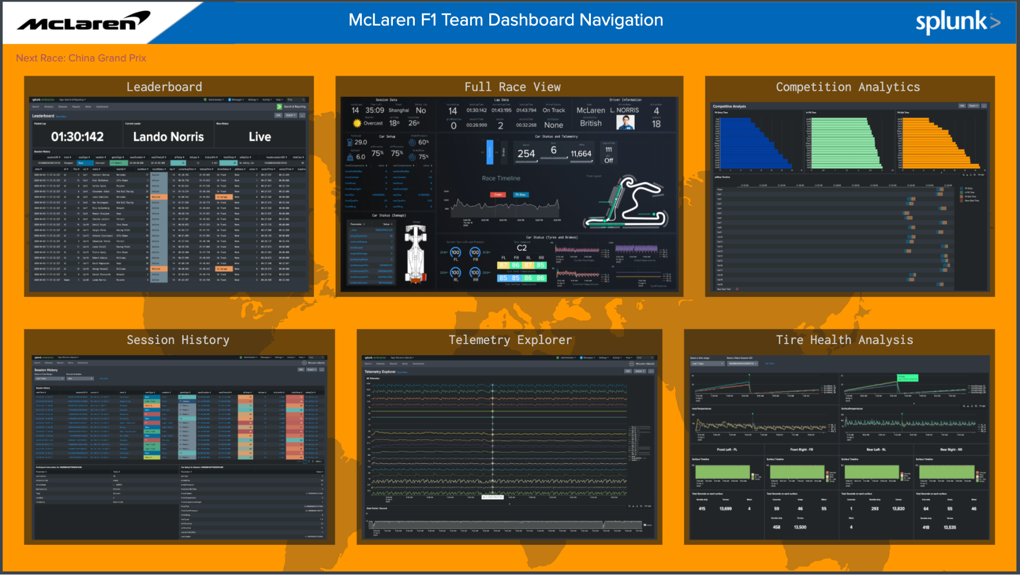The height and width of the screenshot is (575, 1020).
Task: Click the pit status None value
Action: click(x=554, y=125)
